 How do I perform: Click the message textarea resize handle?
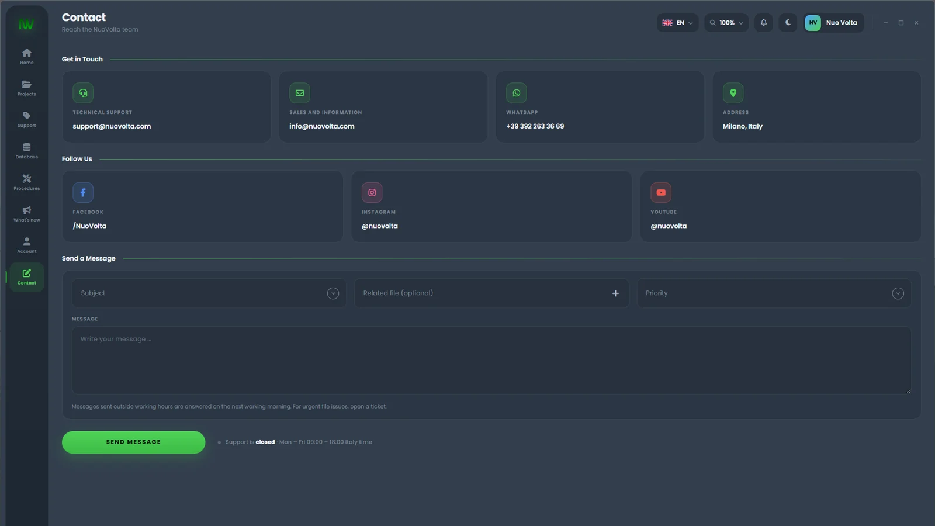point(908,391)
